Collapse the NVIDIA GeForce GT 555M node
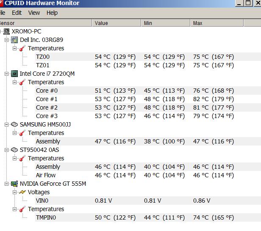 [x=6, y=184]
